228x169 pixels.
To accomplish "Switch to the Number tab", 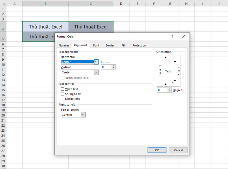I will pyautogui.click(x=64, y=45).
